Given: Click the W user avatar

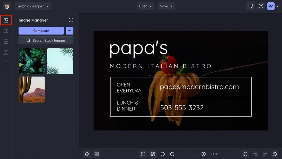Looking at the screenshot, I should coord(271,6).
